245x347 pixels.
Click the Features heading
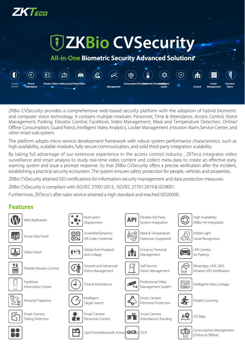[21, 207]
